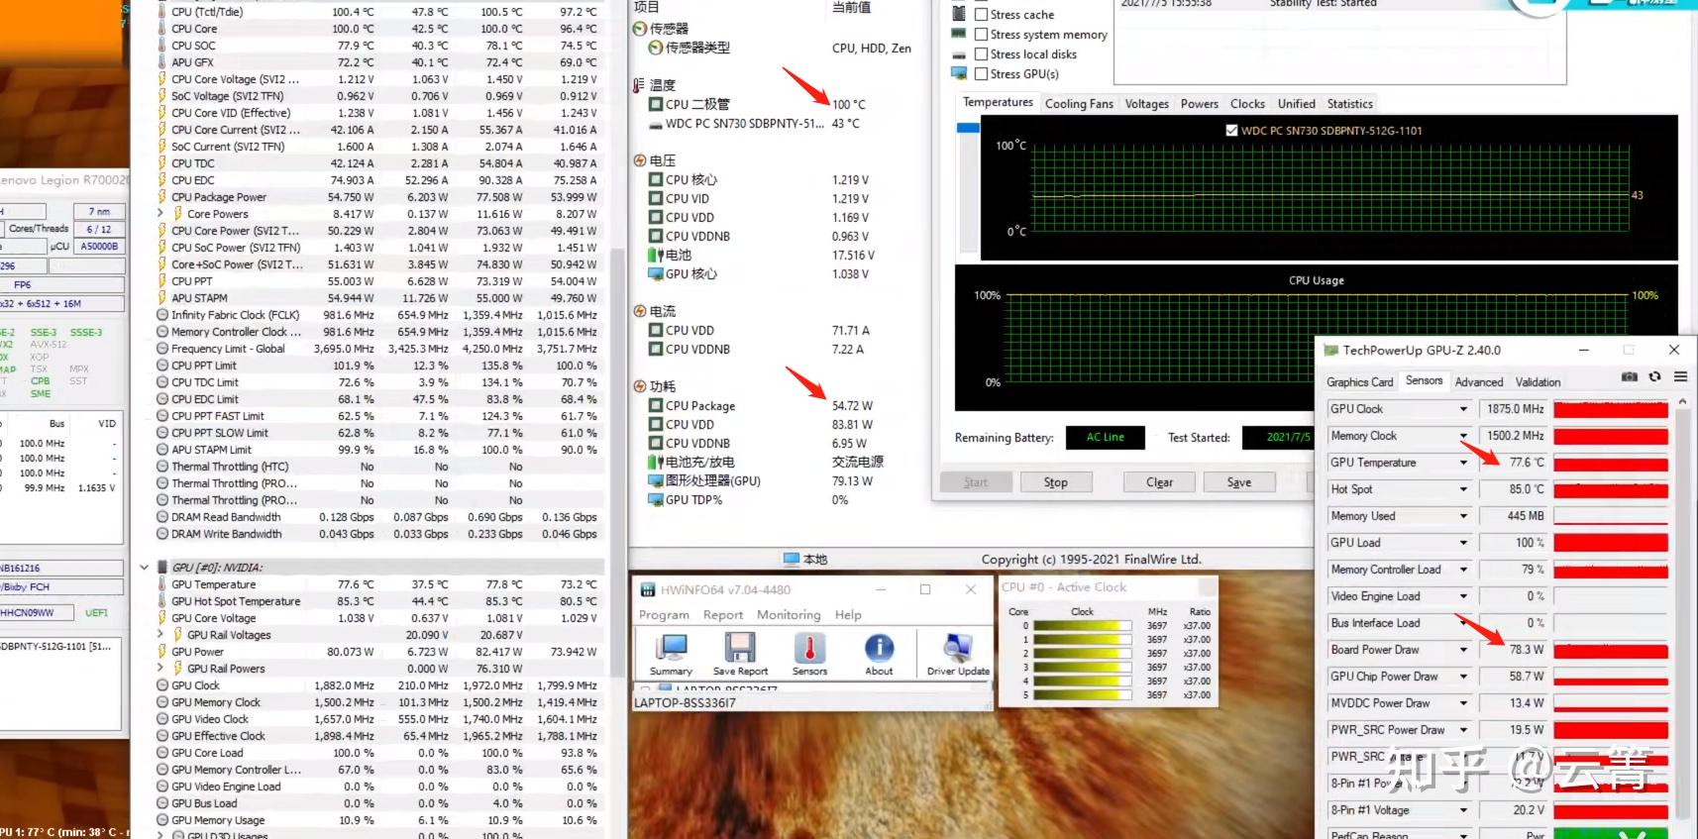Expand GPU Rail Powers row
Screen dimensions: 1698x839
tap(160, 669)
